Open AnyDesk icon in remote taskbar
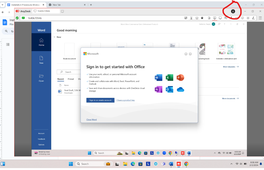Screen dimensions: 264x170 point(183,153)
